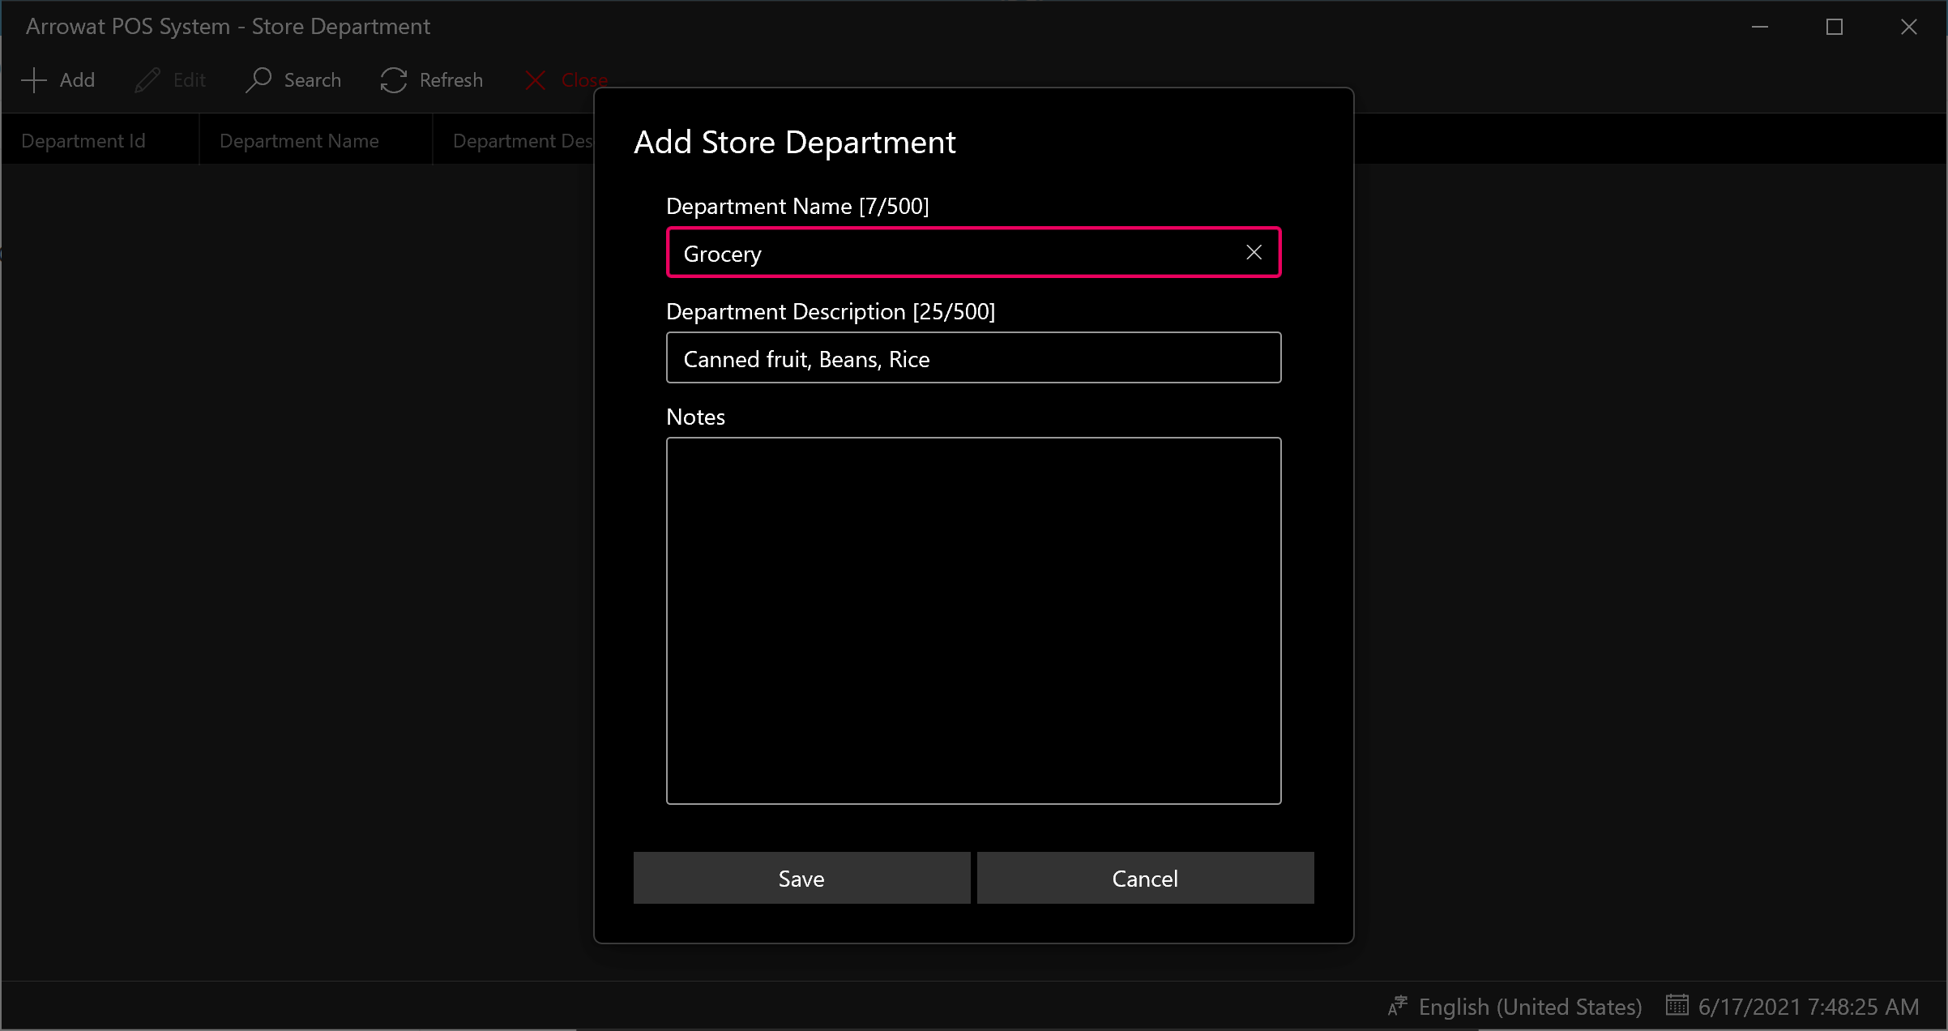Click the Refresh icon in toolbar
This screenshot has height=1031, width=1948.
tap(395, 80)
